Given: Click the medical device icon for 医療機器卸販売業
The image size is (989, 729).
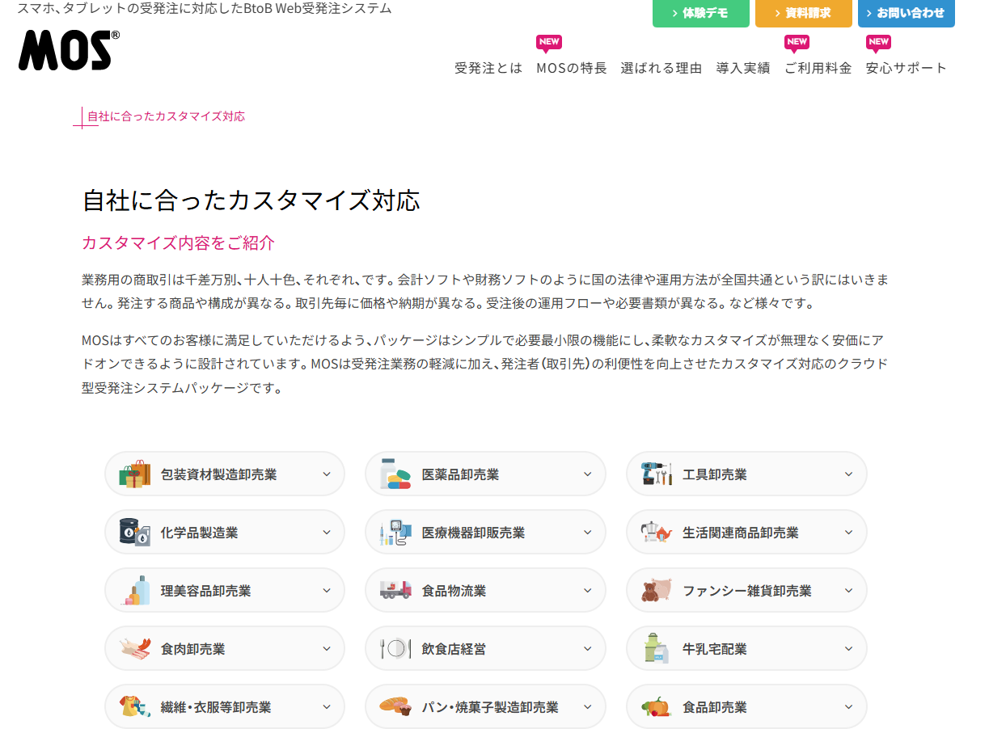Looking at the screenshot, I should coord(395,533).
